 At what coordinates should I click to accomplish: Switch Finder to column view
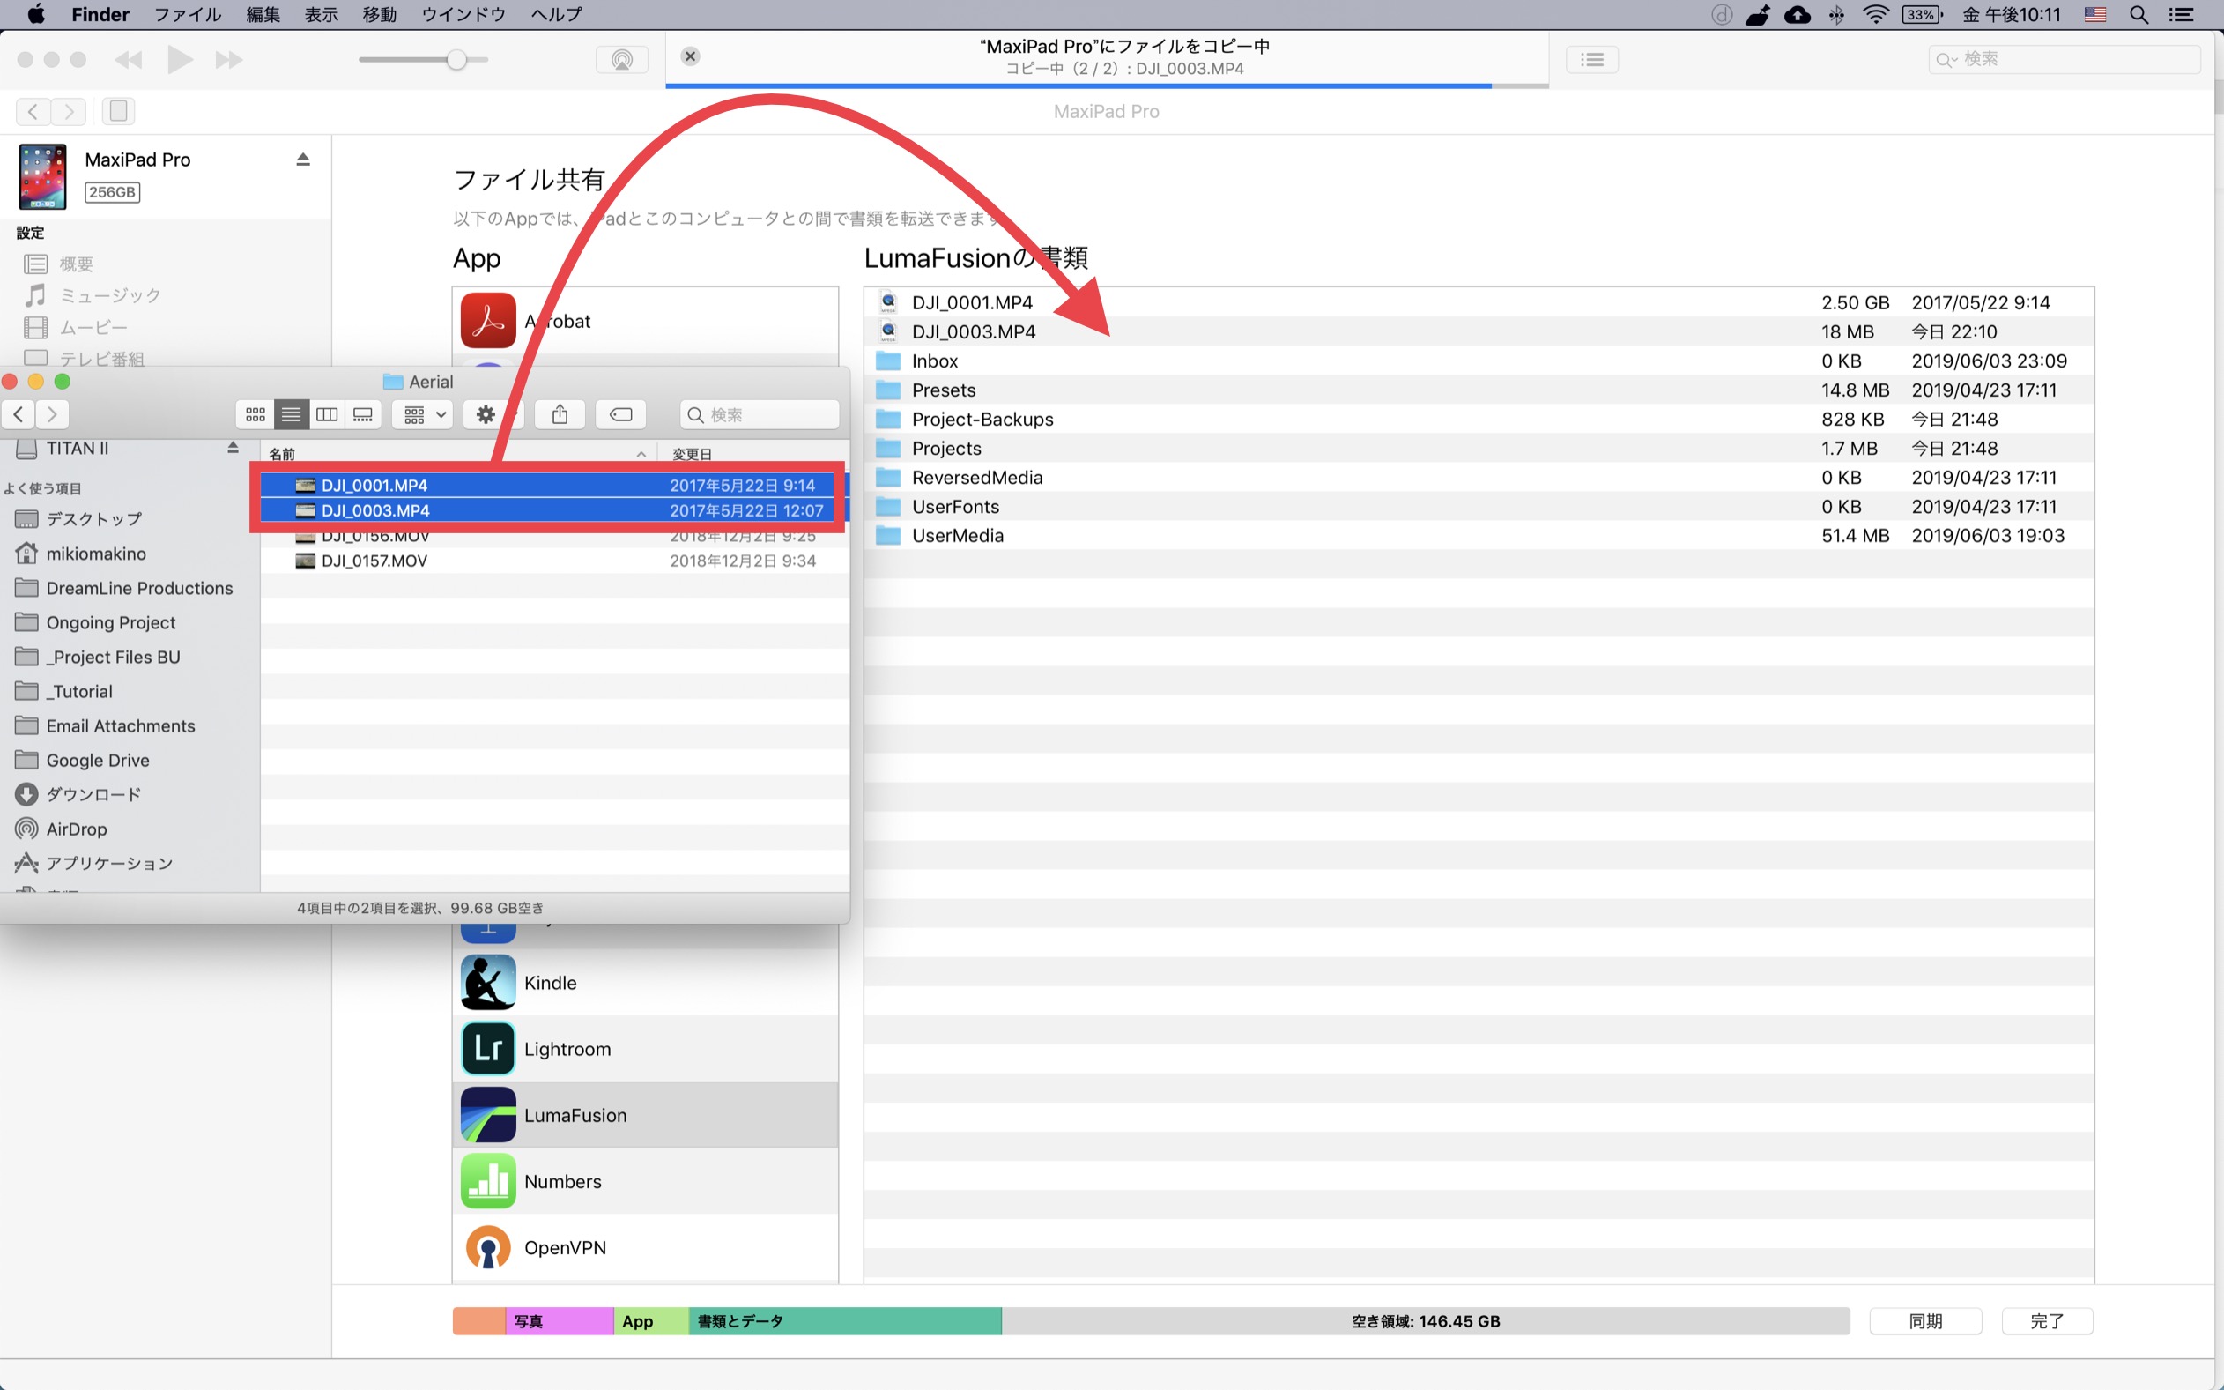[x=327, y=414]
